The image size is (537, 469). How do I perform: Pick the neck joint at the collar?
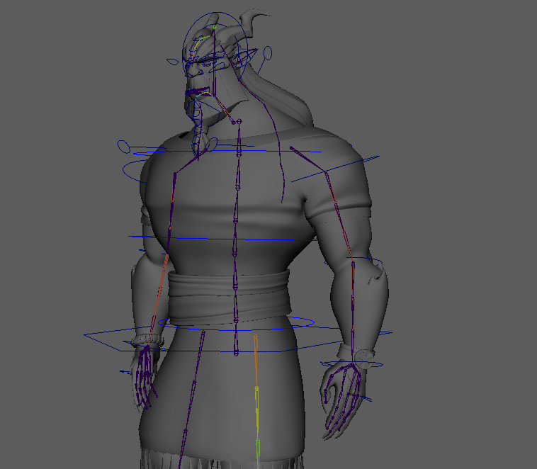[x=239, y=123]
